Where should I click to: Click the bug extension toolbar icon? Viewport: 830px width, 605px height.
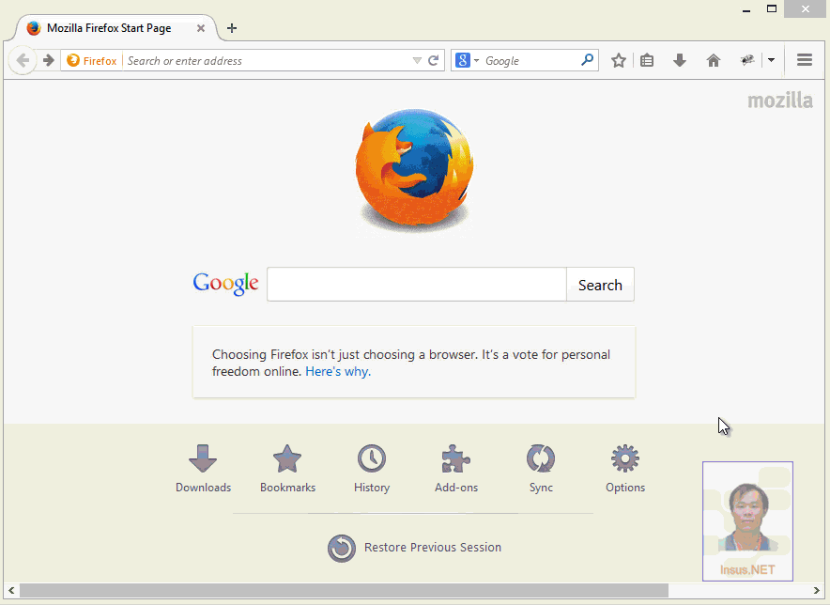[x=747, y=60]
